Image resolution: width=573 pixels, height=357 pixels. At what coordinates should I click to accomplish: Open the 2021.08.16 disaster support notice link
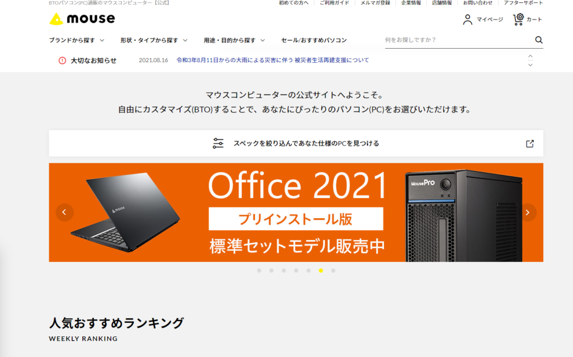coord(273,60)
